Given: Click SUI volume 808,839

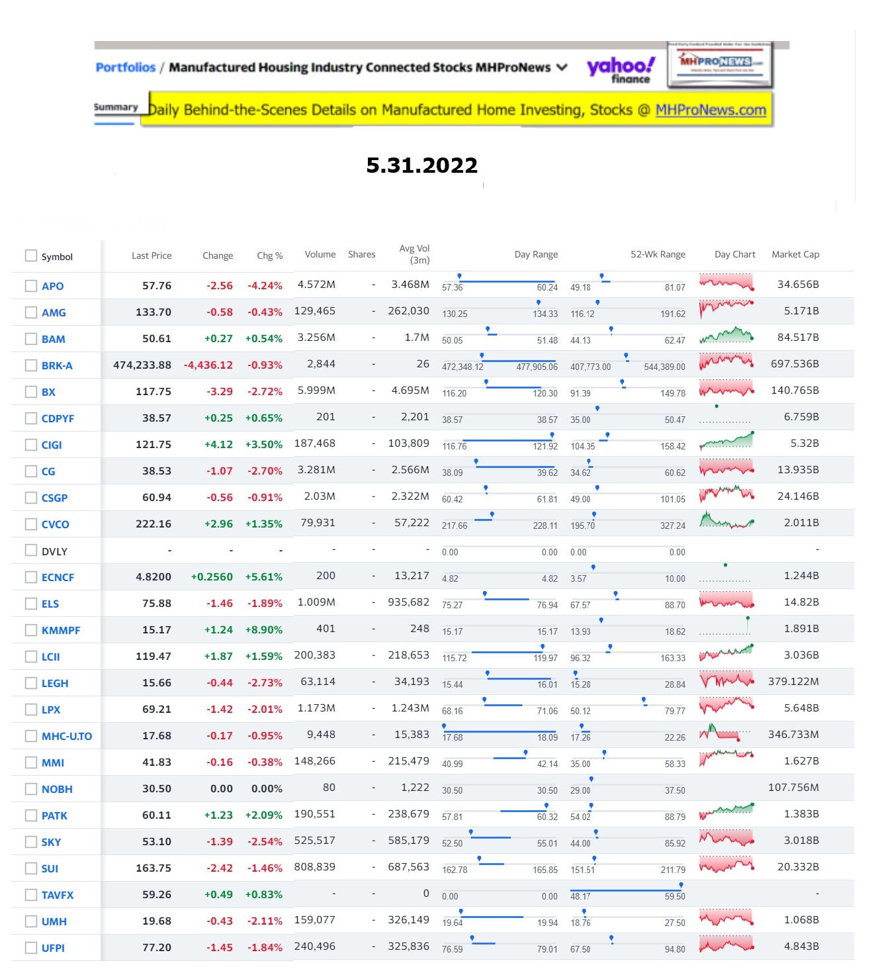Looking at the screenshot, I should (x=315, y=866).
